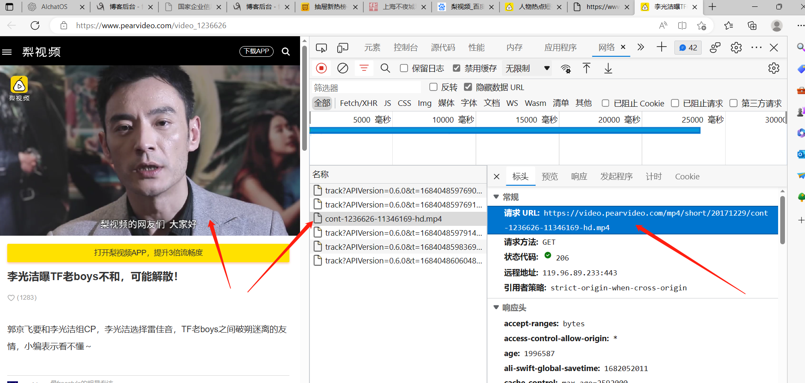The height and width of the screenshot is (383, 805).
Task: Search videos on Pear Video page
Action: 286,52
